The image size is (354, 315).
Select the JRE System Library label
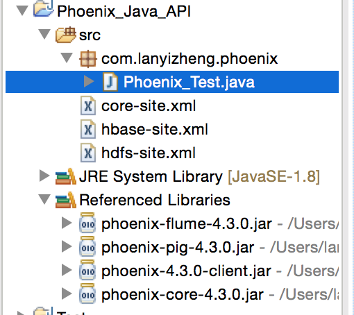(151, 177)
